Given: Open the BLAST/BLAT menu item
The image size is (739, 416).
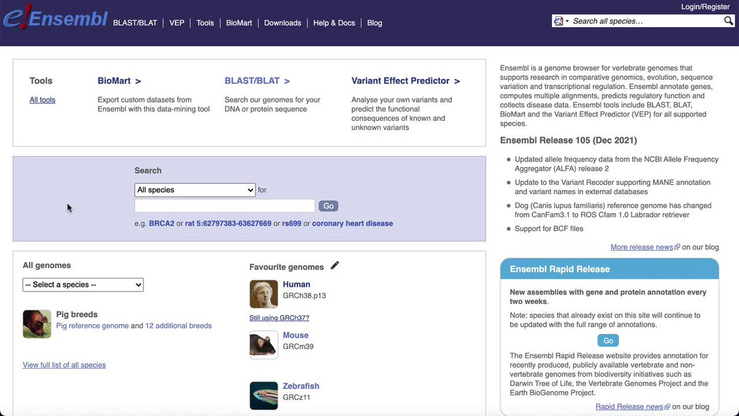Looking at the screenshot, I should 135,23.
